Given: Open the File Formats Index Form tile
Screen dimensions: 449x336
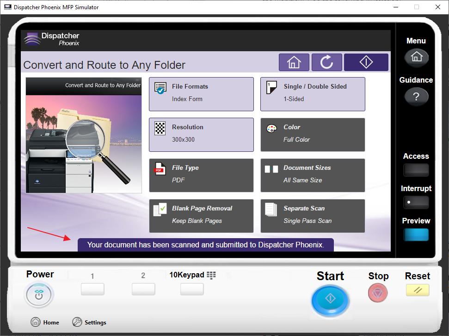Looking at the screenshot, I should 201,94.
